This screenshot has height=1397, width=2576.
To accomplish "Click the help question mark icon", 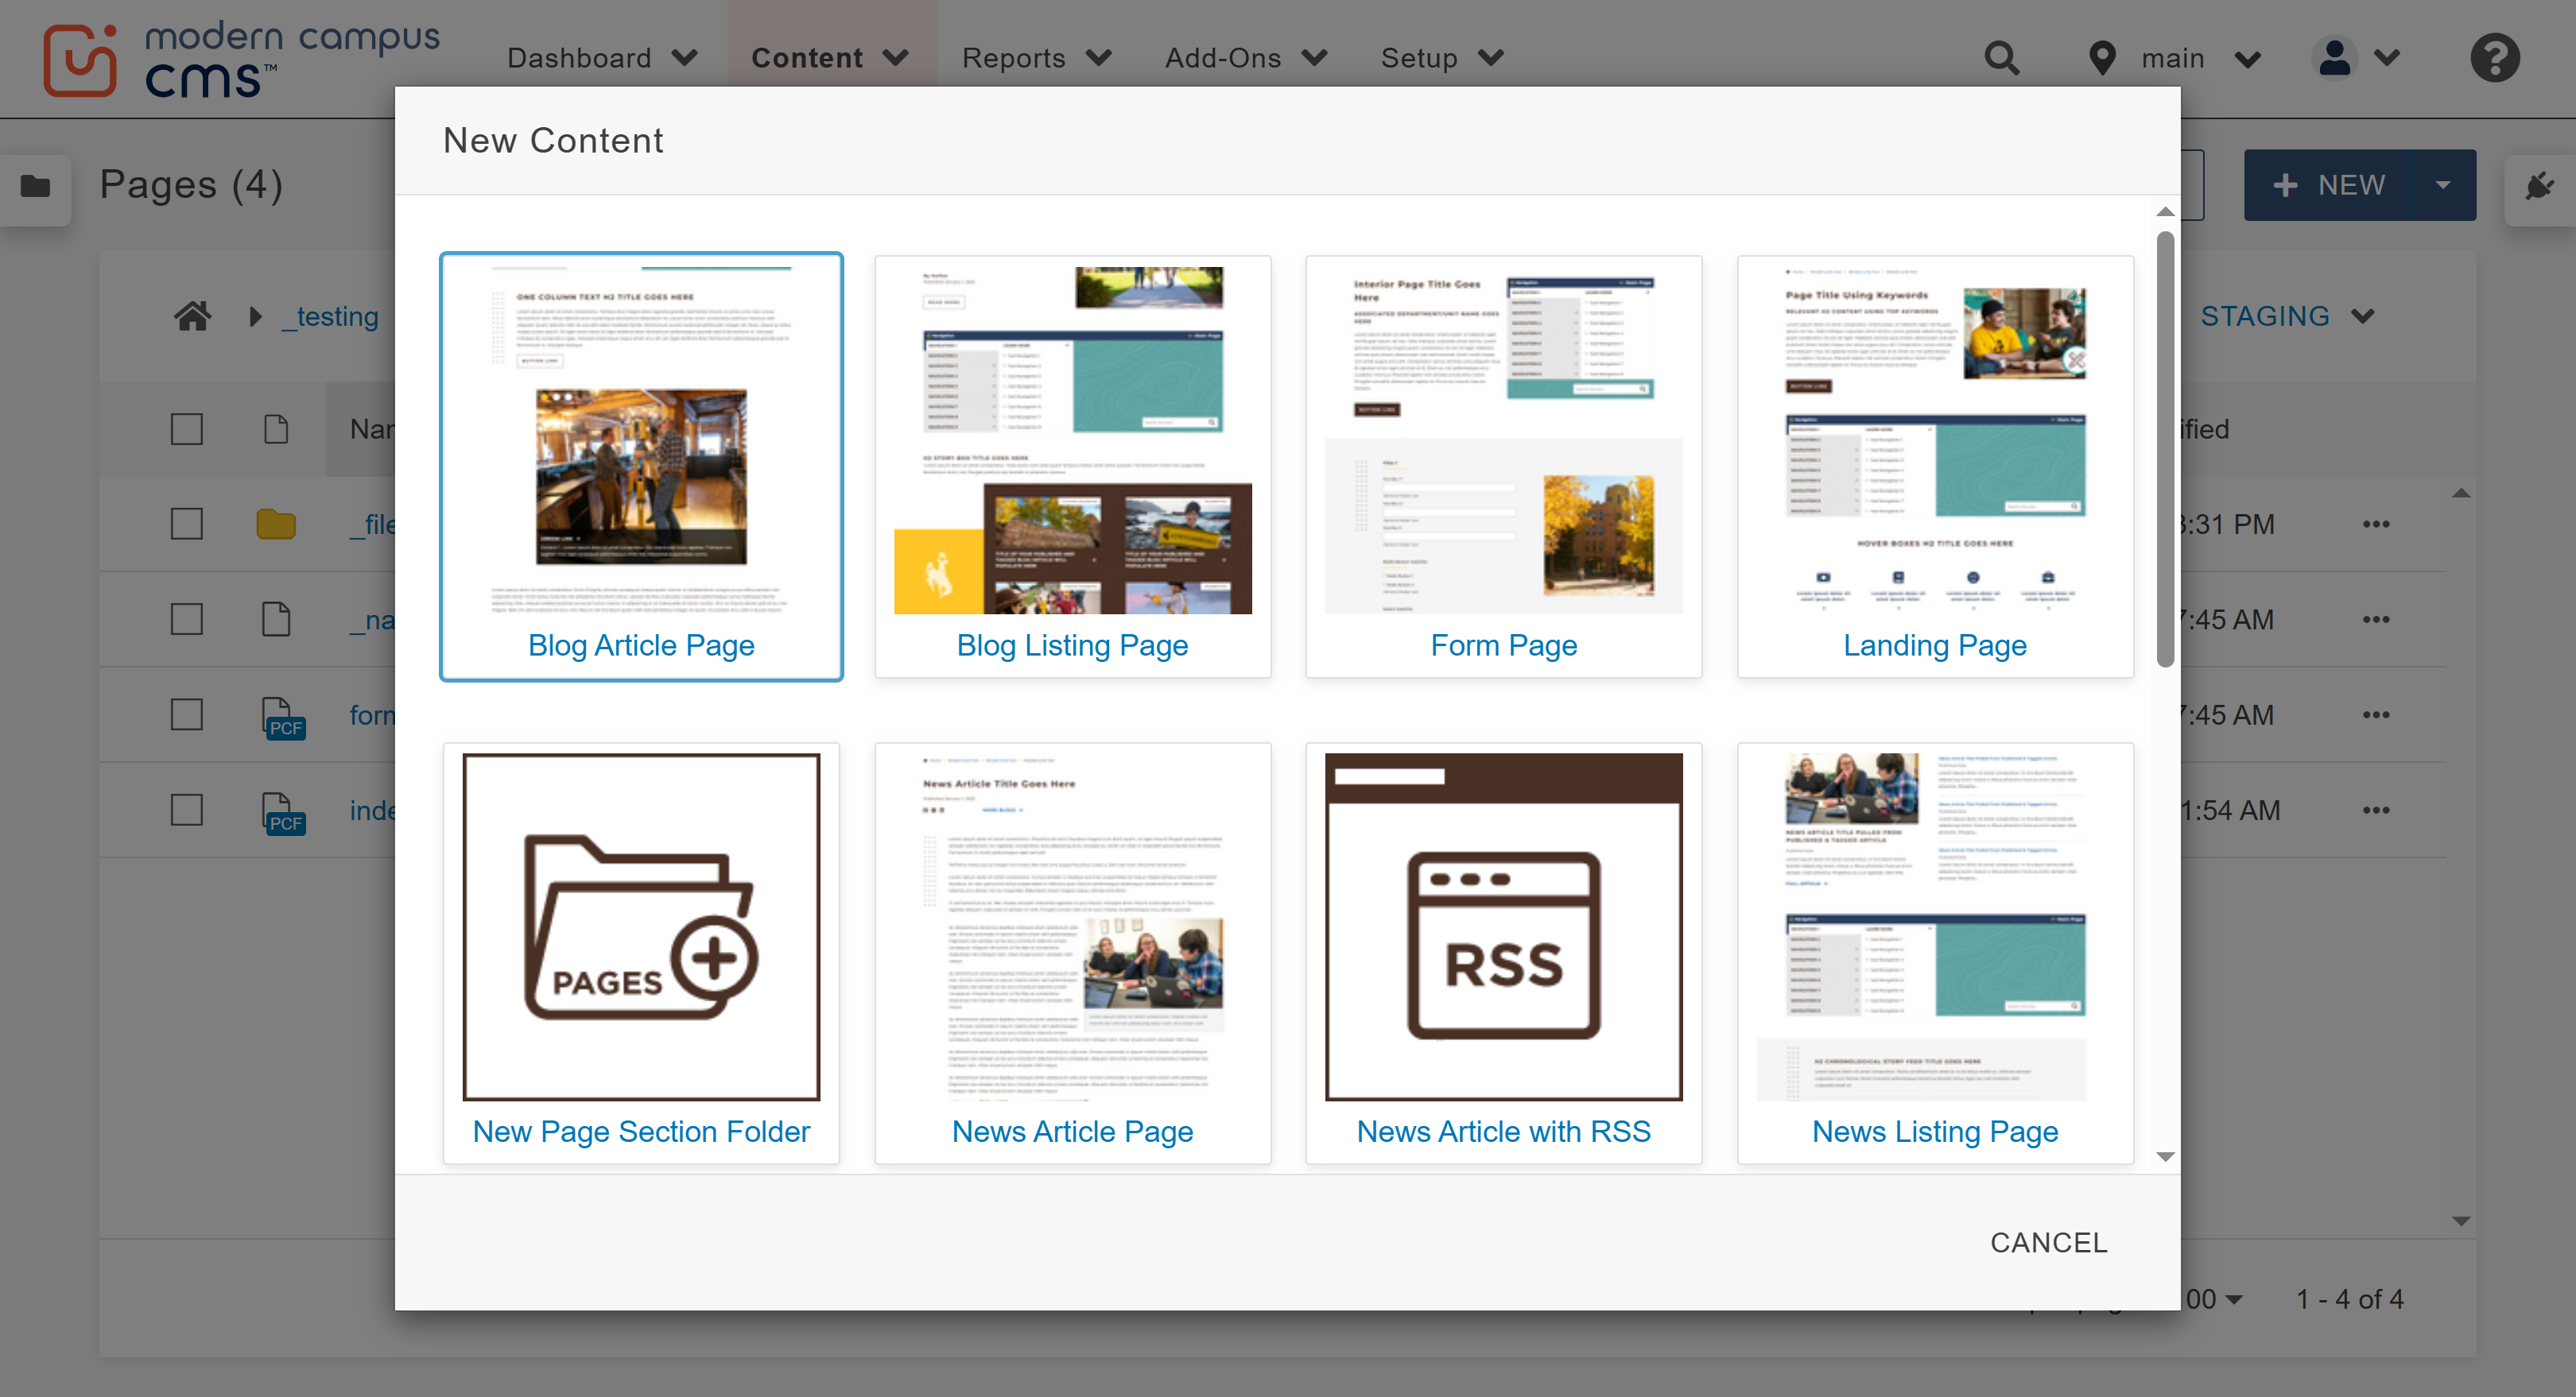I will pos(2495,58).
